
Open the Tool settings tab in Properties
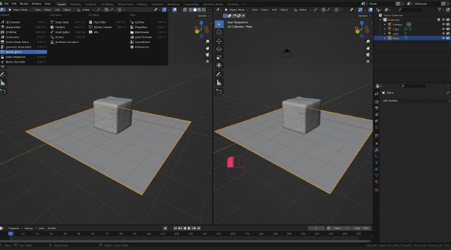tap(377, 94)
